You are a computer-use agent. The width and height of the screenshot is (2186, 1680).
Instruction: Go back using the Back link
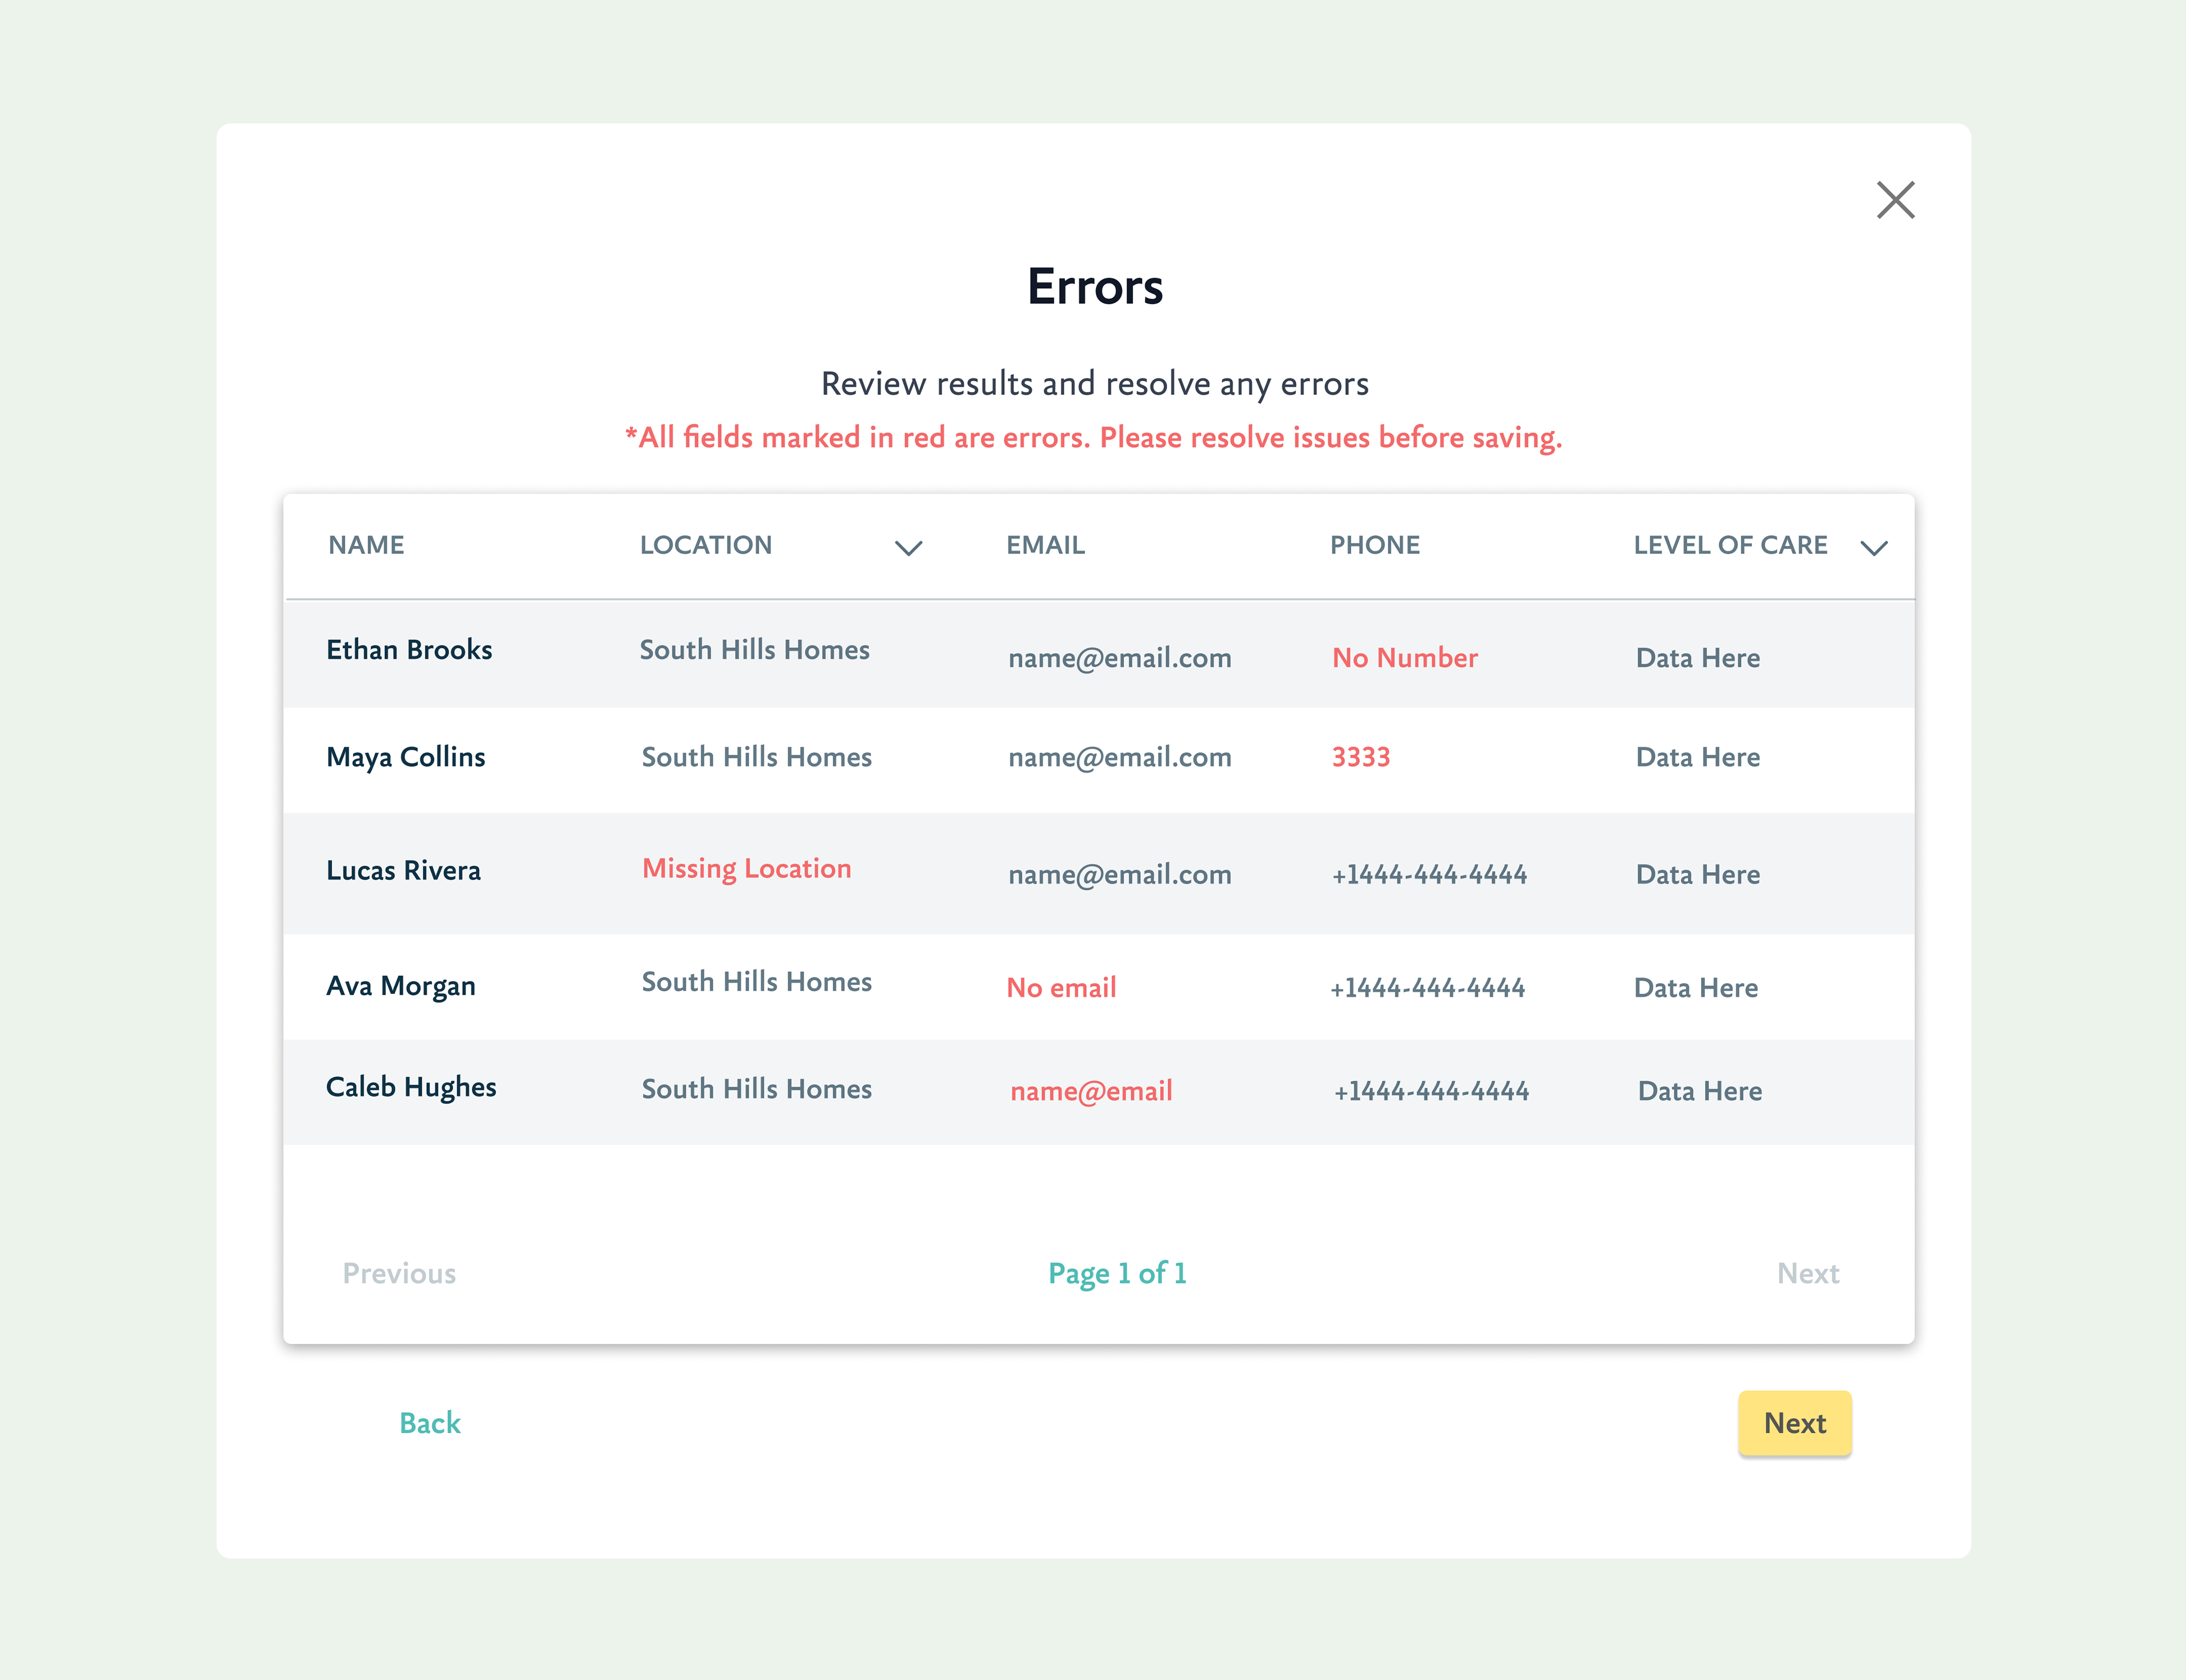click(x=429, y=1422)
